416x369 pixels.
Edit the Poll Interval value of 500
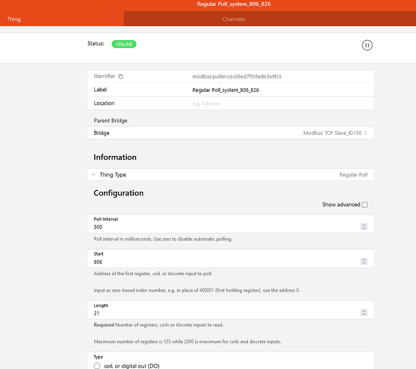pos(197,227)
